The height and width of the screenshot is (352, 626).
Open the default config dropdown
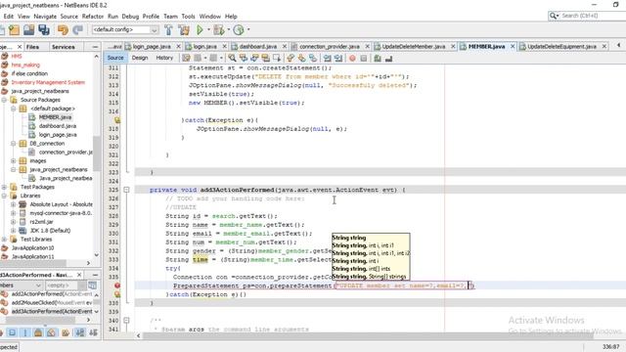tap(154, 30)
